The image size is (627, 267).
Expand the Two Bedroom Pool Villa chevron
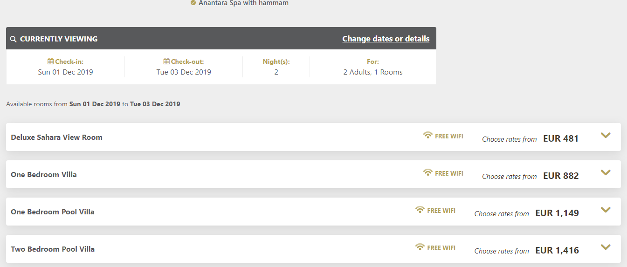(x=606, y=247)
